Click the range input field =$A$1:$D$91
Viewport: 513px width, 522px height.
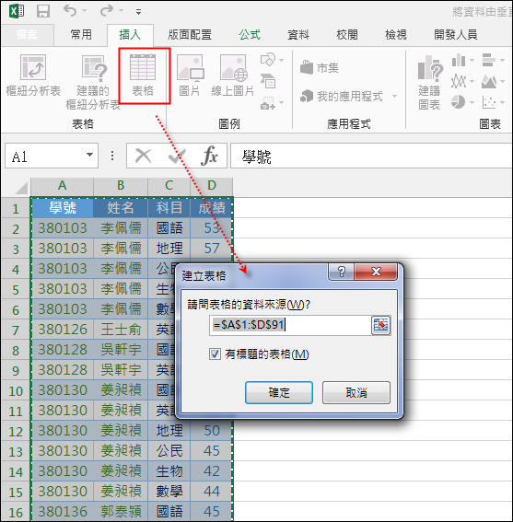(x=290, y=325)
